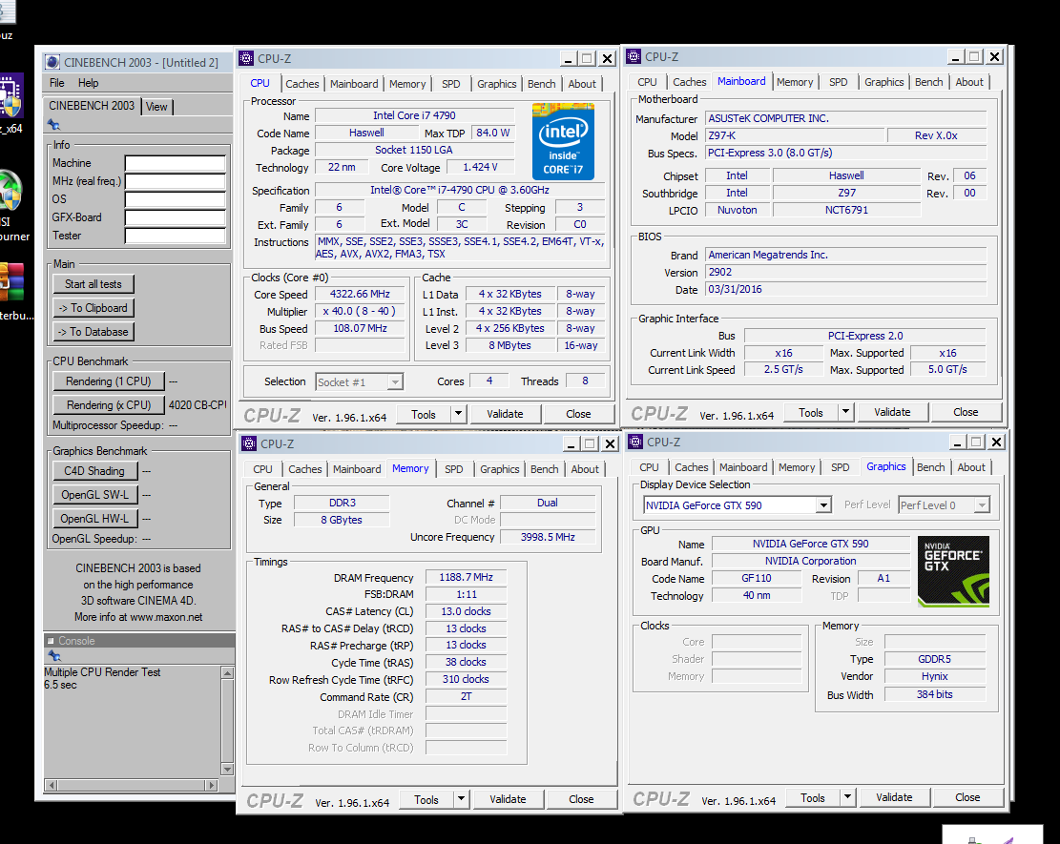1060x844 pixels.
Task: Open About tab in the Mainboard window
Action: point(969,82)
